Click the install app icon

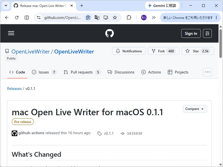[106, 18]
